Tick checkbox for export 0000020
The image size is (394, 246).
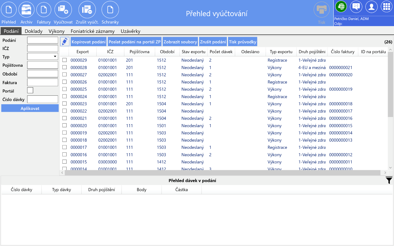pyautogui.click(x=64, y=125)
